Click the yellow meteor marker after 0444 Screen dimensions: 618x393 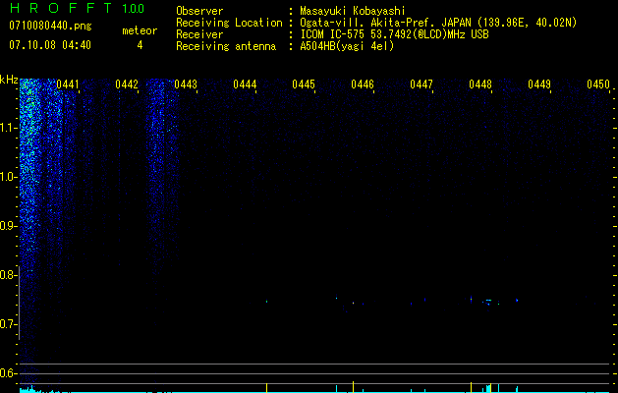pos(267,387)
